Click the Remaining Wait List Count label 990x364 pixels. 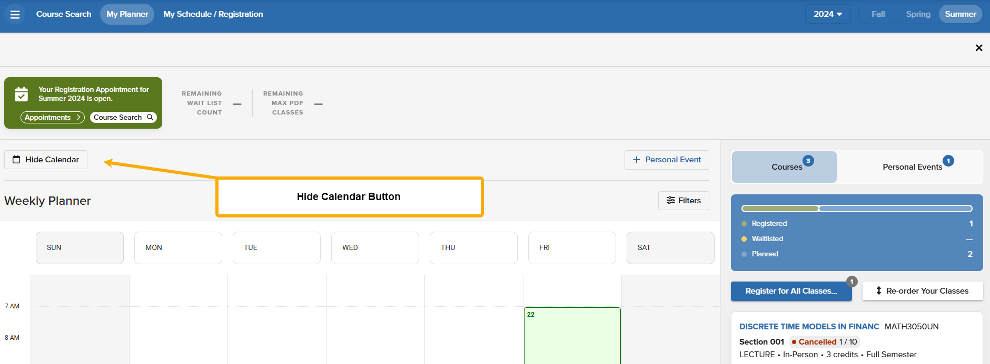[x=202, y=103]
